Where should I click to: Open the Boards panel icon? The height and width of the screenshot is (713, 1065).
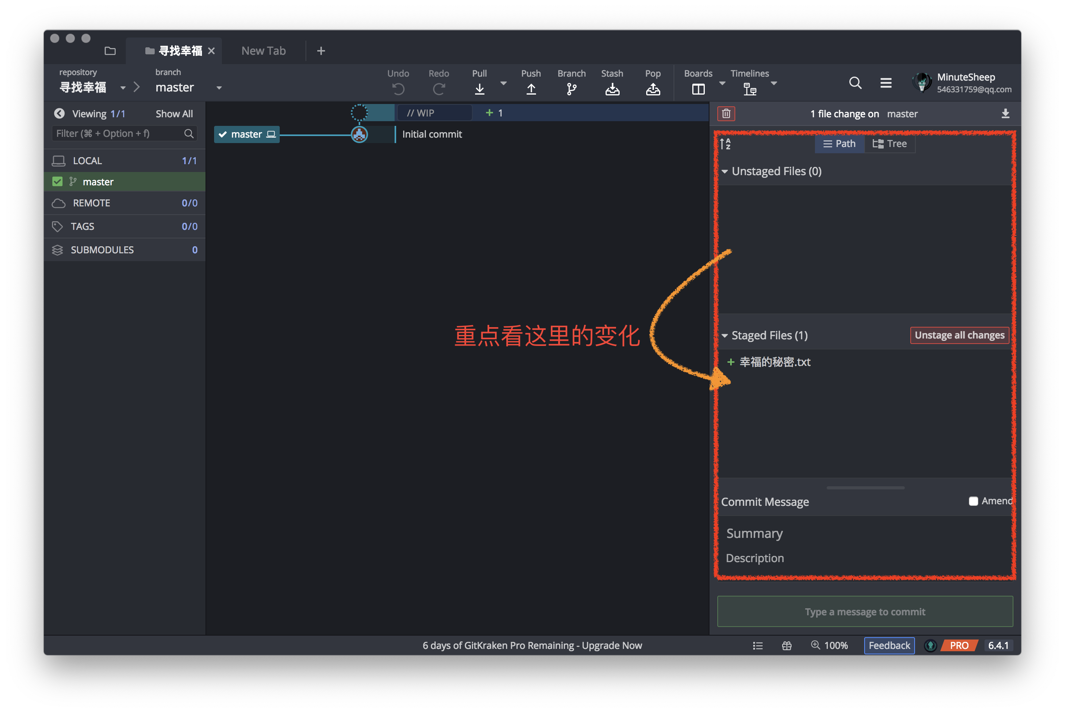pyautogui.click(x=698, y=89)
